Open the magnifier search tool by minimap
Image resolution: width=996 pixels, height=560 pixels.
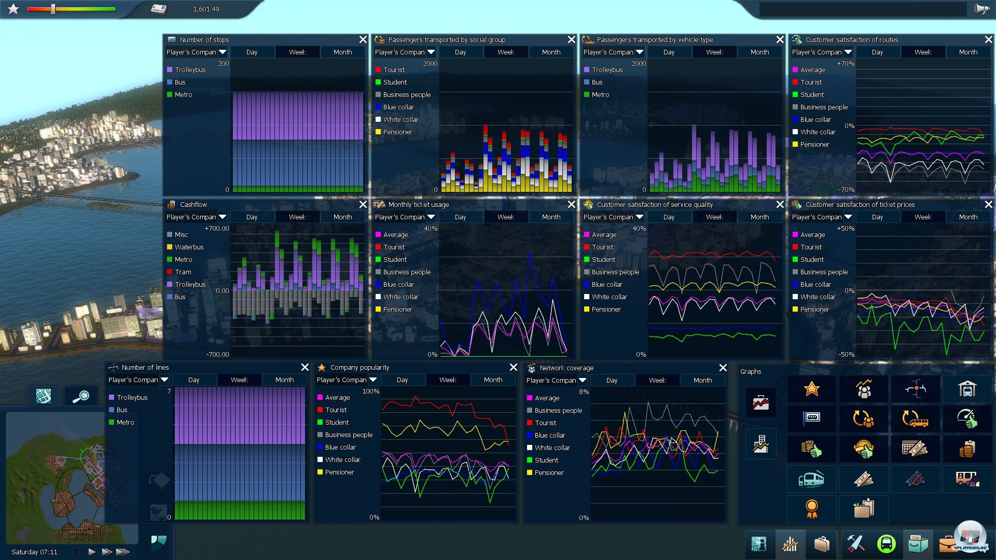pos(80,397)
